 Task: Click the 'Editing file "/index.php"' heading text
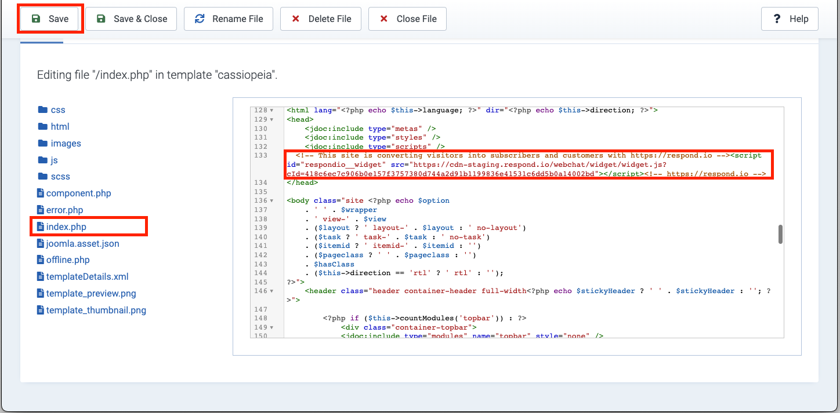tap(157, 75)
